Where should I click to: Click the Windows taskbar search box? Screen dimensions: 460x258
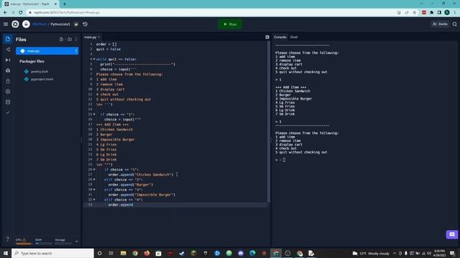(52, 253)
